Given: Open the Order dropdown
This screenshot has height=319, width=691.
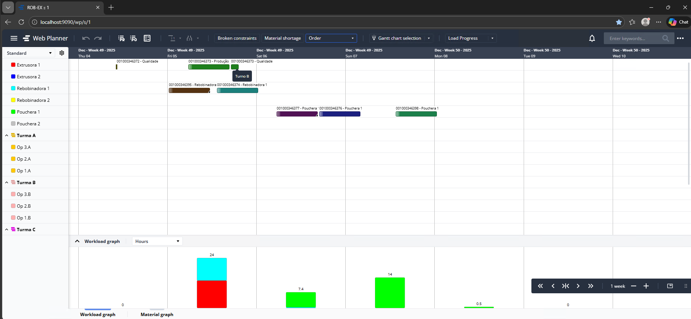Looking at the screenshot, I should pyautogui.click(x=331, y=38).
